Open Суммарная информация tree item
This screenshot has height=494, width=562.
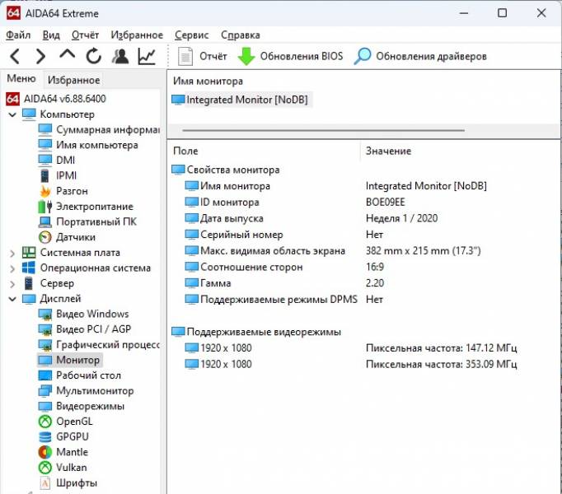coord(99,130)
